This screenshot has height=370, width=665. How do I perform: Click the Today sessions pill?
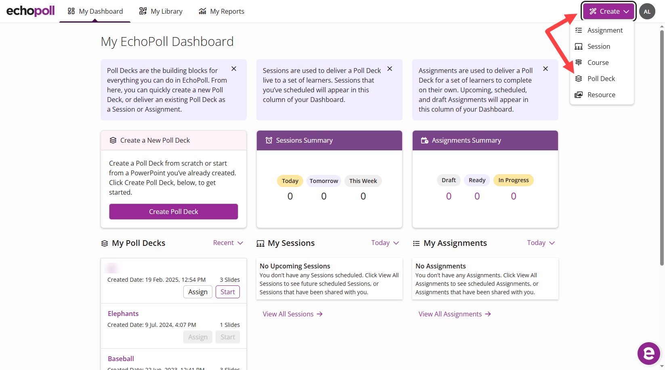pyautogui.click(x=290, y=181)
